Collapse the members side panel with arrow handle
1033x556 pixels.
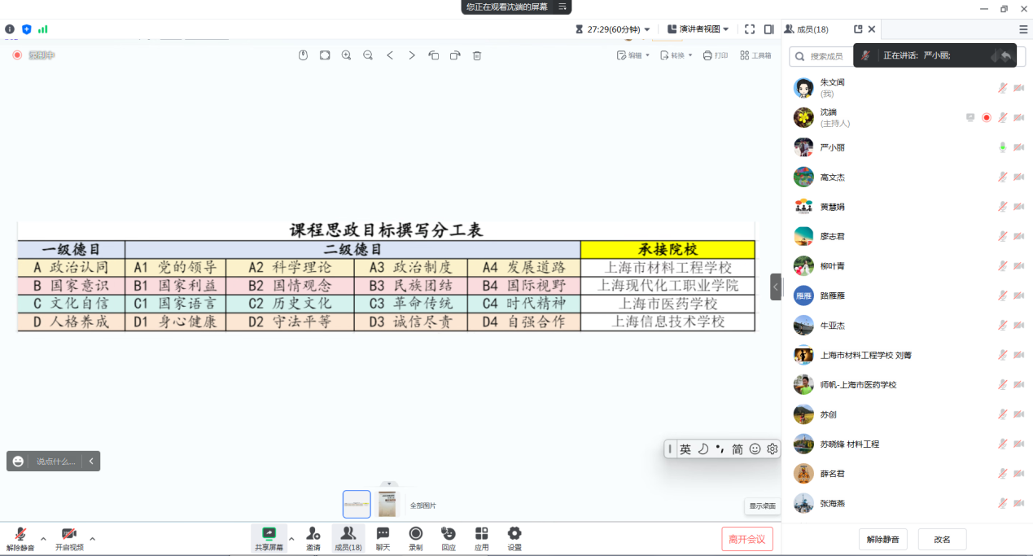[x=776, y=287]
